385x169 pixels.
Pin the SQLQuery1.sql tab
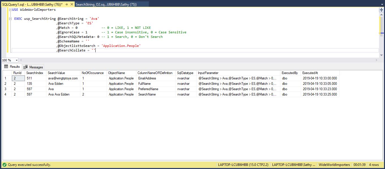click(67, 4)
